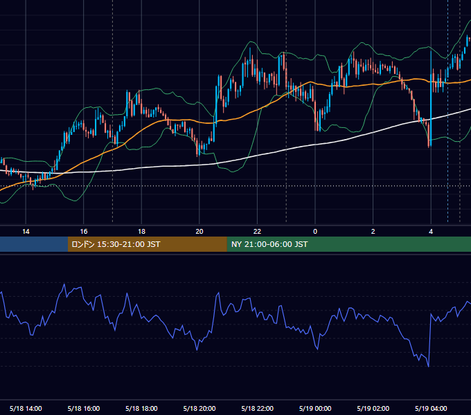471x415 pixels.
Task: Click the London 15:30-21:00 JST session bar
Action: click(147, 244)
